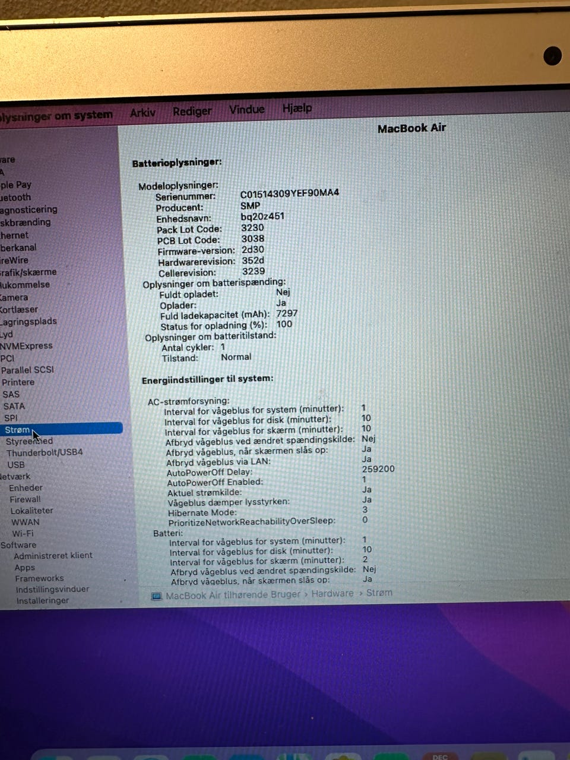The image size is (570, 760).
Task: Select FireWire in the sidebar
Action: point(14,260)
